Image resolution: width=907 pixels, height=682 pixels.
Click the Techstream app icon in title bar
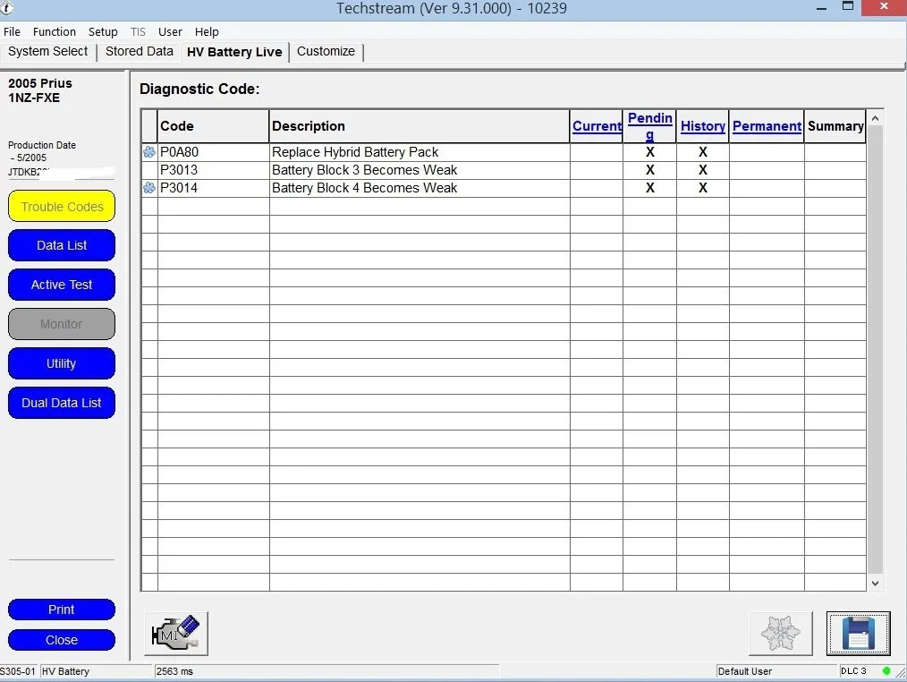pyautogui.click(x=6, y=8)
